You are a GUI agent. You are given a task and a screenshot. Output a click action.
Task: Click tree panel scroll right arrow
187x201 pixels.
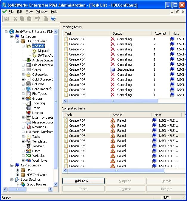[x=50, y=189]
